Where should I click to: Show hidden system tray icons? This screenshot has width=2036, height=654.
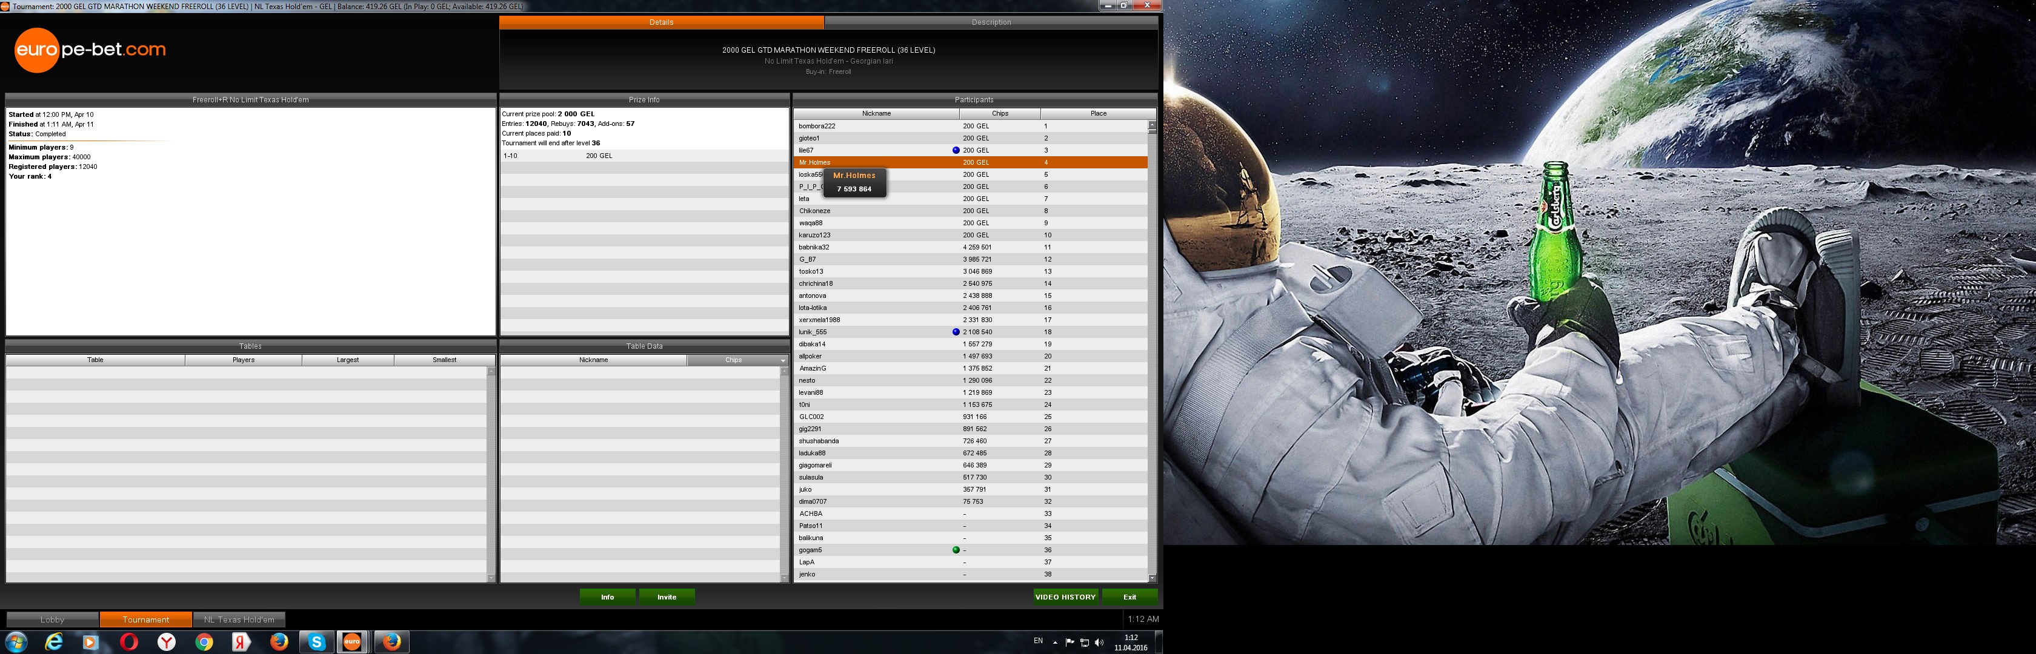tap(1055, 642)
